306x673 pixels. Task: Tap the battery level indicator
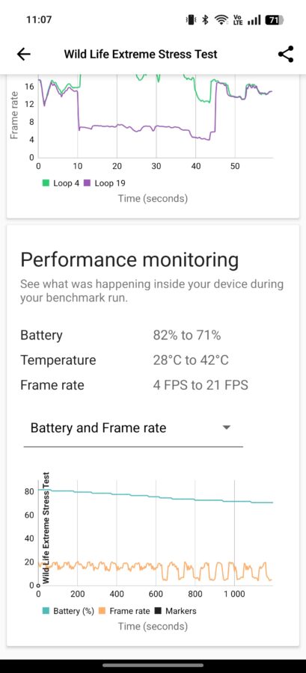[274, 19]
